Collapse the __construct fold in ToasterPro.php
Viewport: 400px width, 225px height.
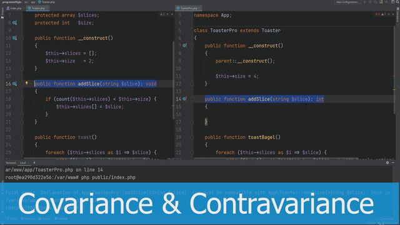point(192,46)
